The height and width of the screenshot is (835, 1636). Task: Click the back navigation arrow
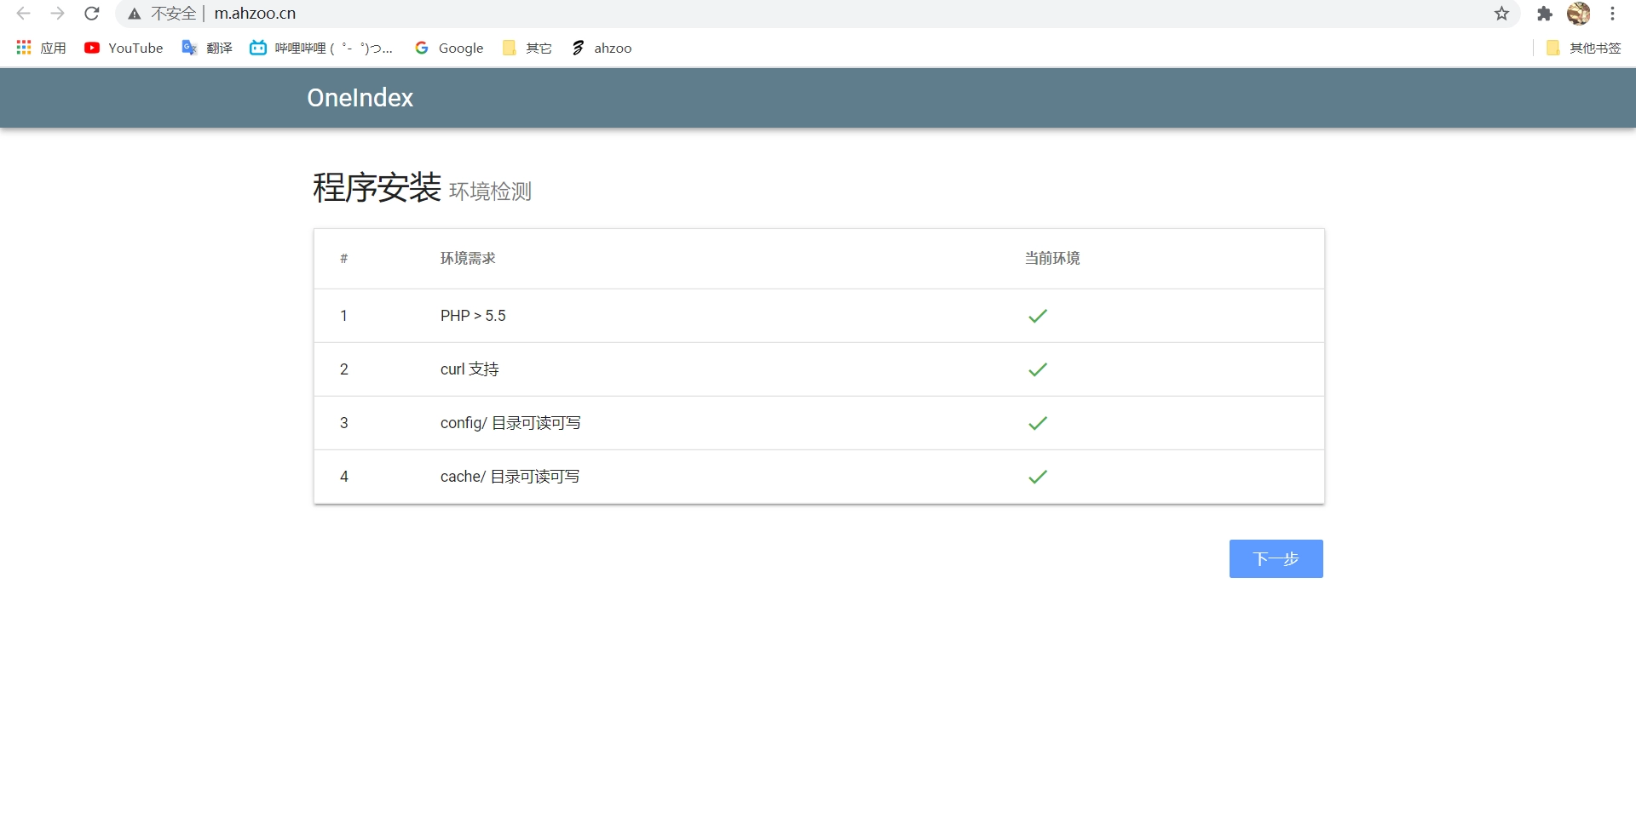point(22,14)
